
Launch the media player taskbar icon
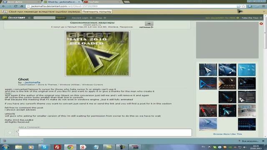point(31,147)
